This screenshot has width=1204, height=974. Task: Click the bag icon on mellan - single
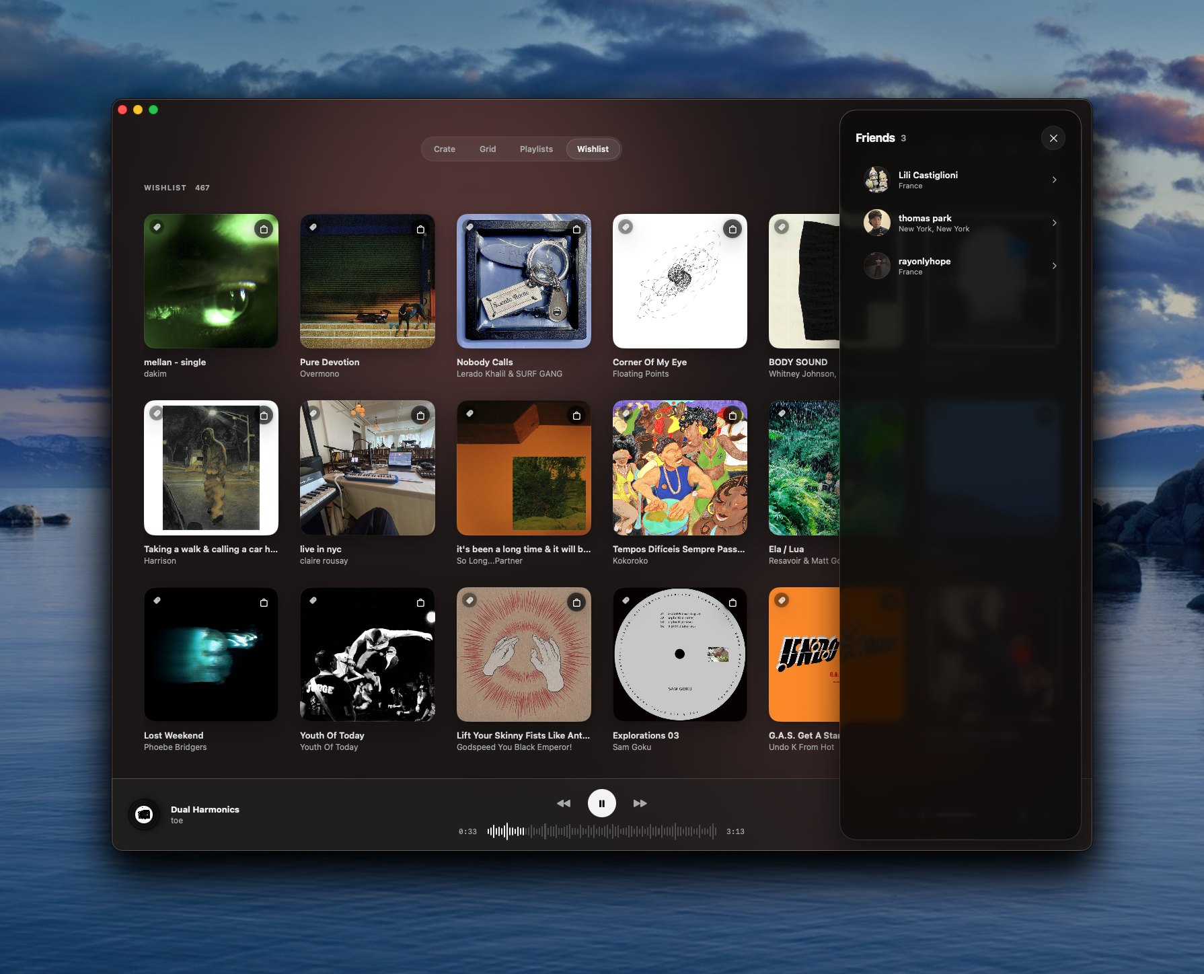(264, 229)
